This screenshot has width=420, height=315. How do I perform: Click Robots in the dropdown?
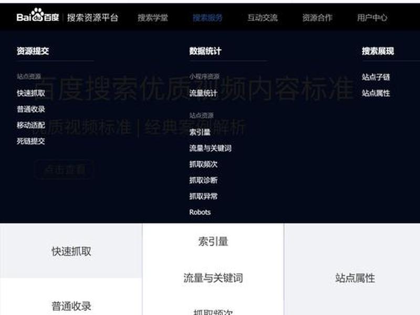(200, 212)
